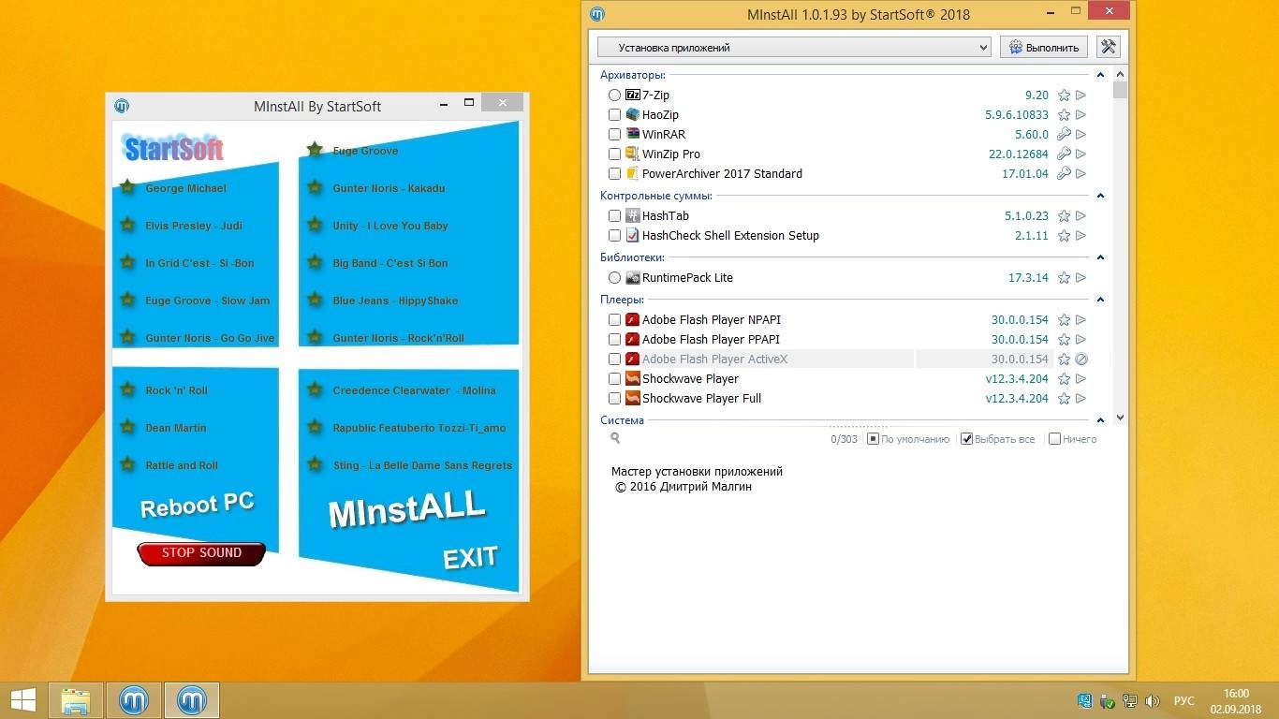
Task: Click the star next to Euge Groove
Action: click(316, 150)
